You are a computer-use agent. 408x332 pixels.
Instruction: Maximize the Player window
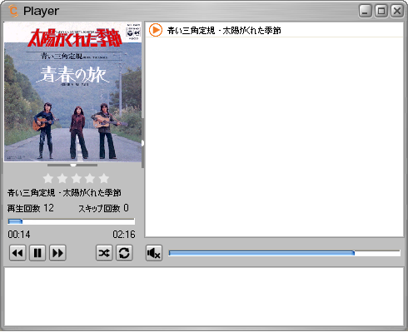381,11
